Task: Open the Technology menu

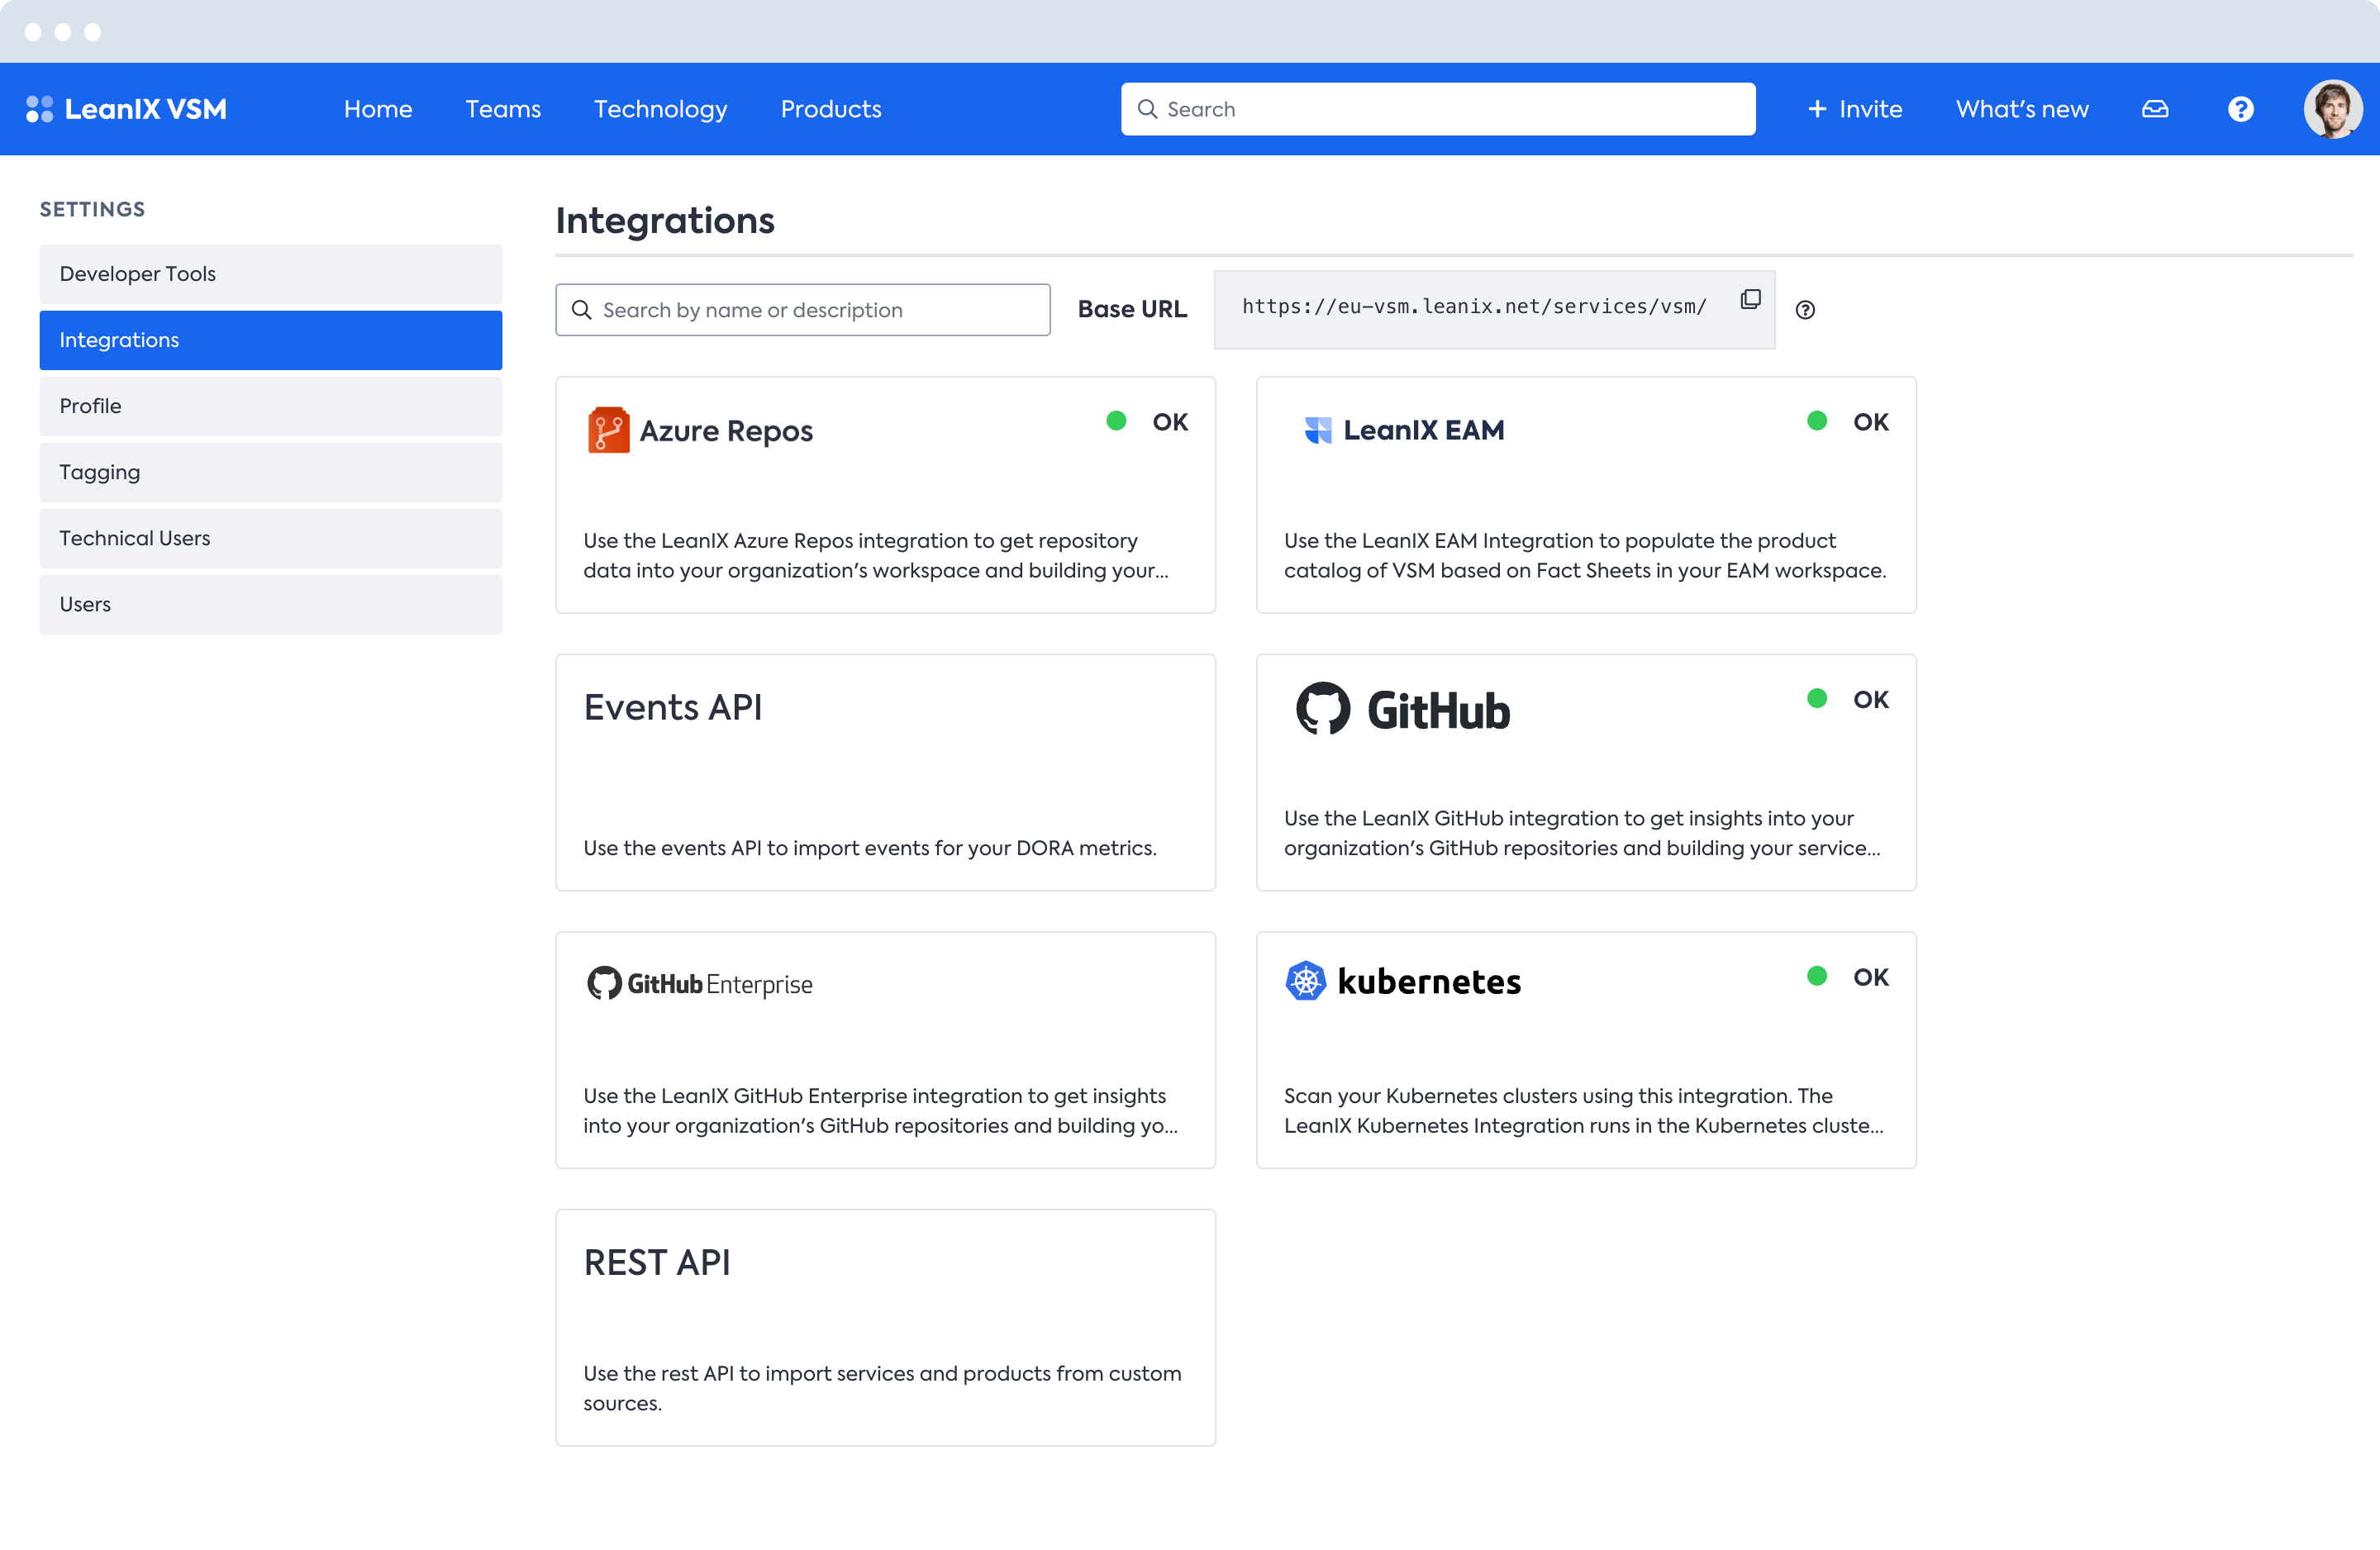Action: [661, 109]
